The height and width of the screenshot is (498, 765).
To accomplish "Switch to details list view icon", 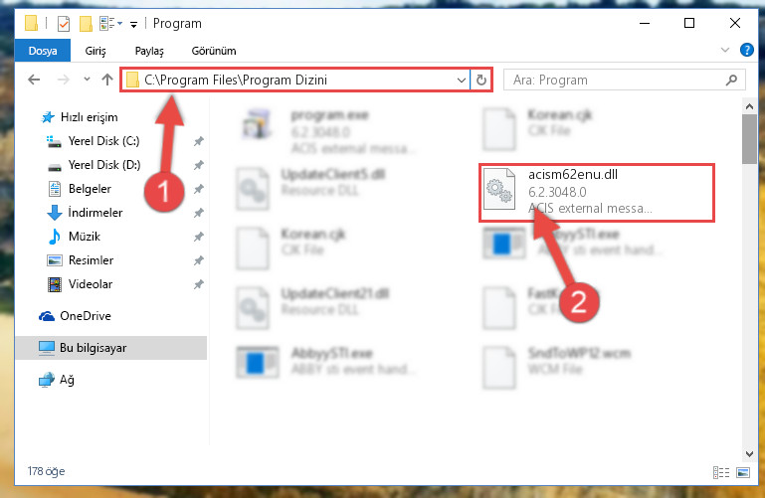I will (x=721, y=472).
